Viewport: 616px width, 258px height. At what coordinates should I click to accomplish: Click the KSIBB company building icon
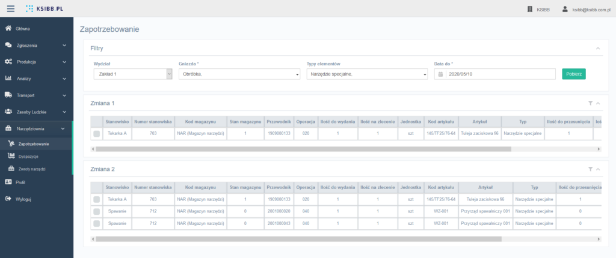point(530,10)
